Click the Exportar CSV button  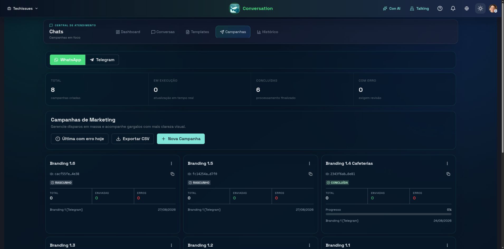(133, 139)
